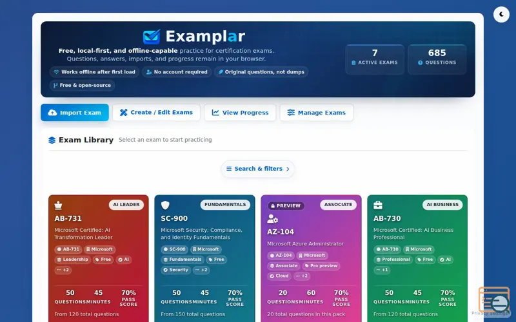Expand the +2 tags on AB-731 card

point(63,270)
